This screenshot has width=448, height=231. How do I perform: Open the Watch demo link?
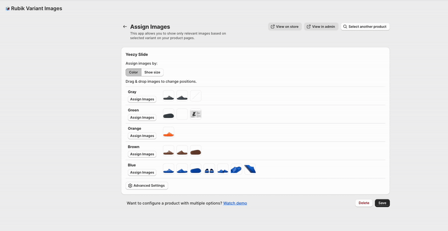235,203
